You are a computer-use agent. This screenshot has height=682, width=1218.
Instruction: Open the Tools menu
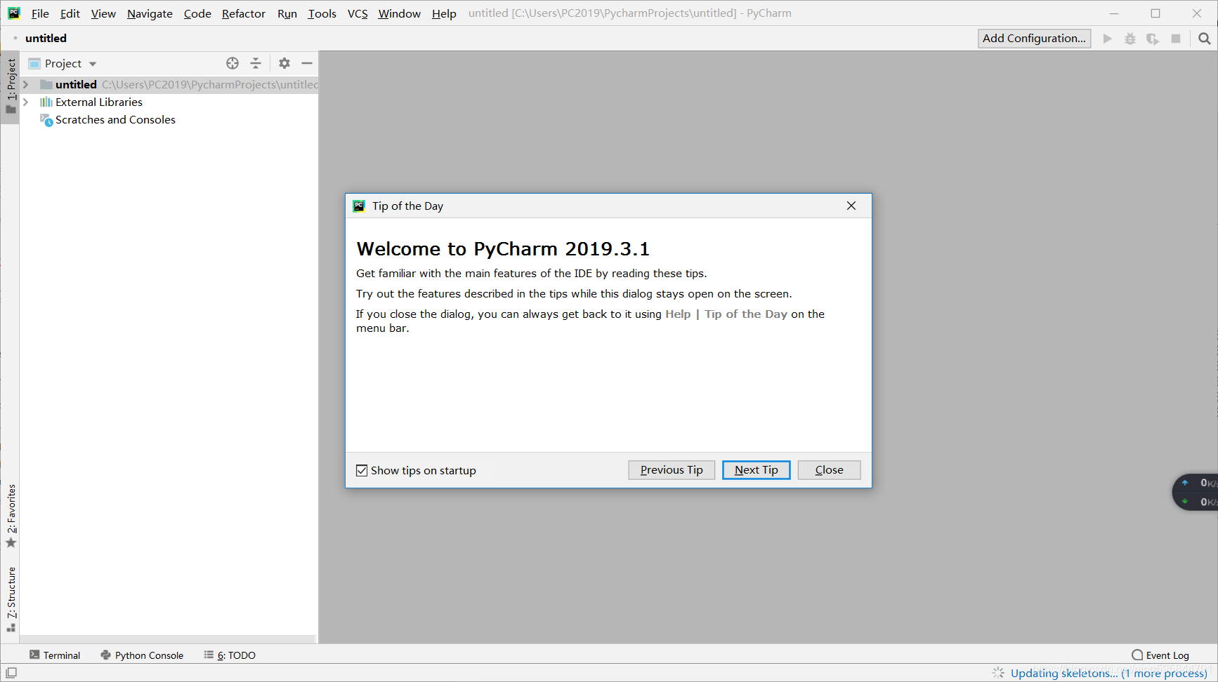tap(322, 13)
